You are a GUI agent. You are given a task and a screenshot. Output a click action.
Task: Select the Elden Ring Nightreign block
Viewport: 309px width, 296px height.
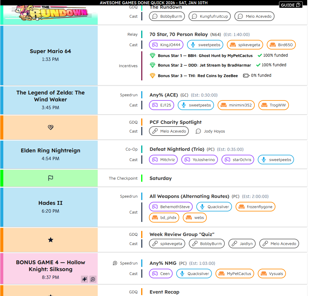point(50,155)
